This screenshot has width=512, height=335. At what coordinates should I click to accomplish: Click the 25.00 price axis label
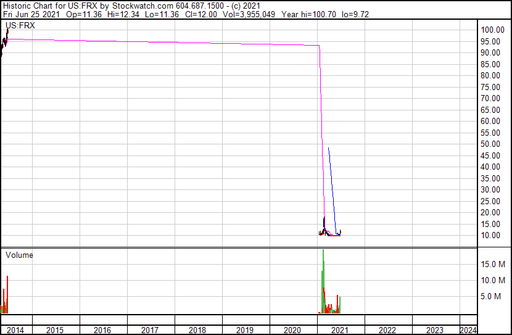click(x=490, y=202)
